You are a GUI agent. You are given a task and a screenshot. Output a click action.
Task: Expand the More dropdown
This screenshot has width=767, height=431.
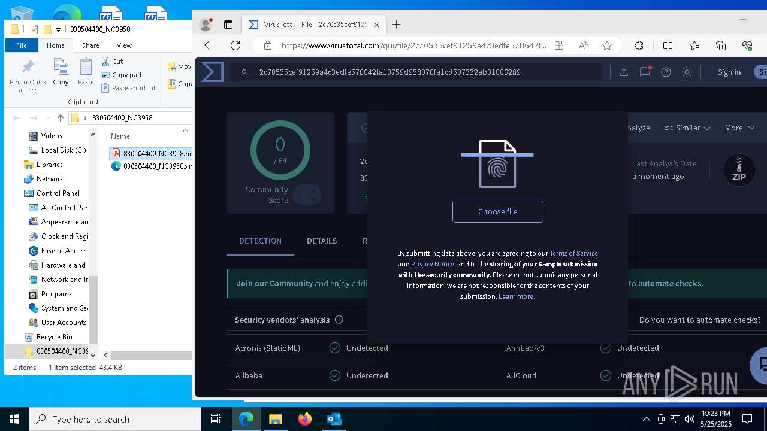click(x=739, y=128)
